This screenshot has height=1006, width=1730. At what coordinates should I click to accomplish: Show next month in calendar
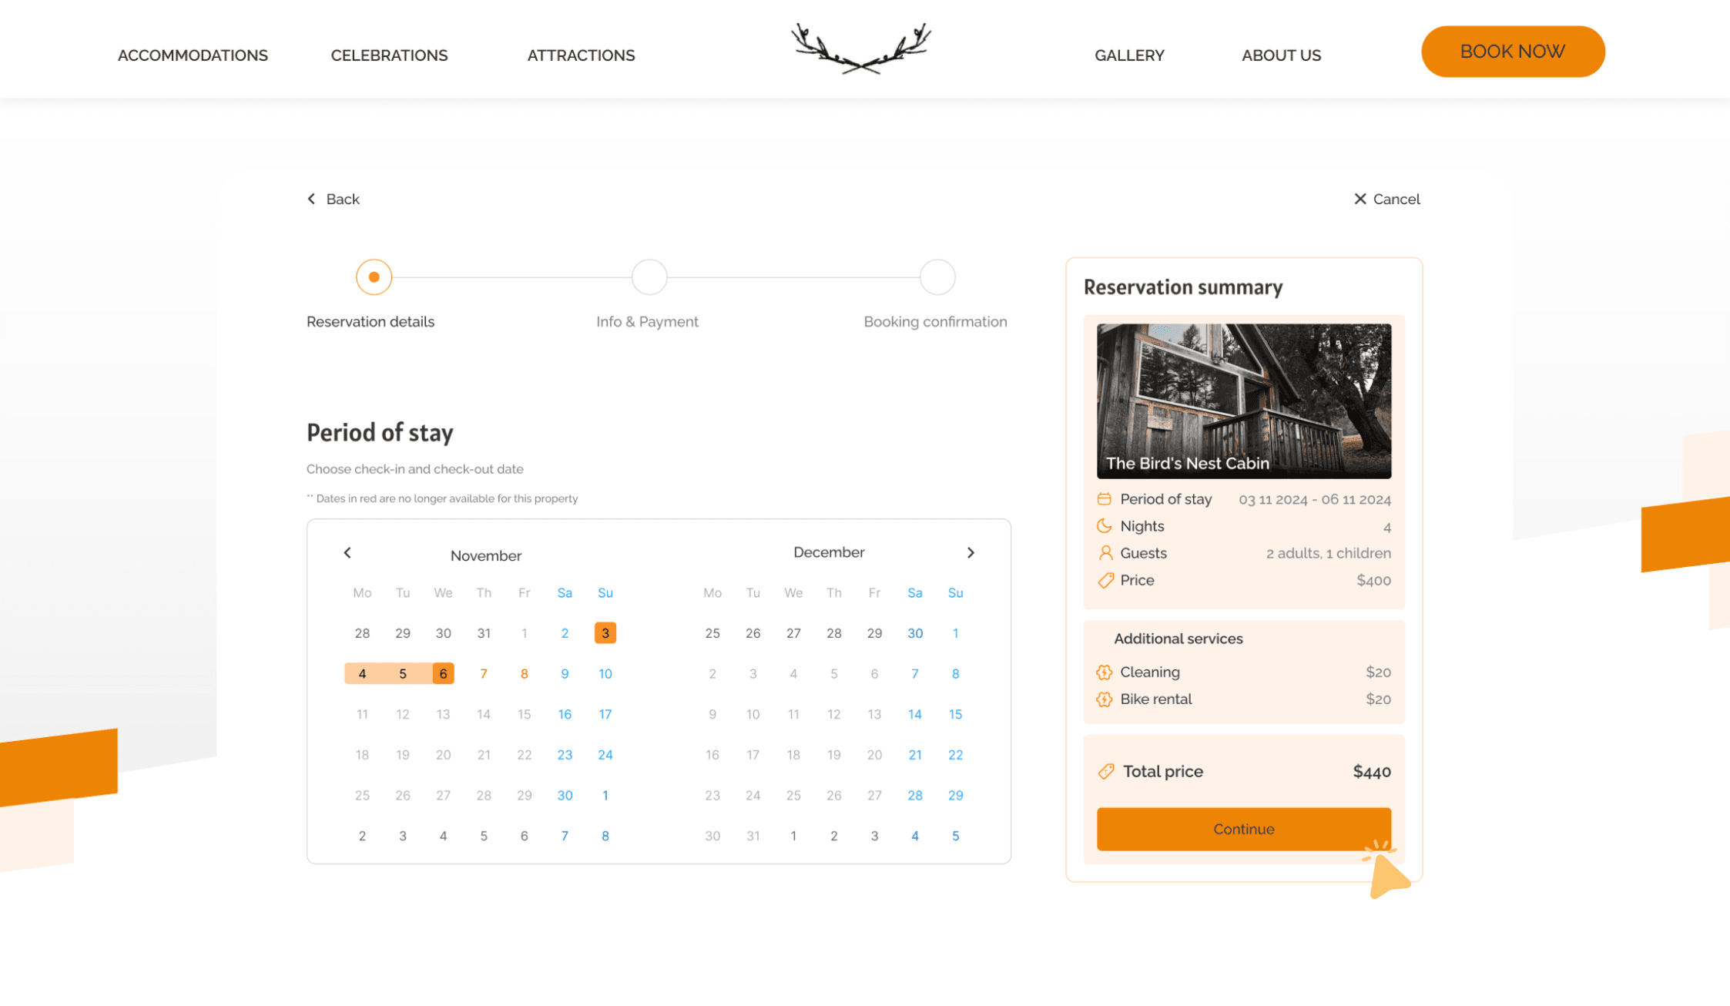tap(971, 552)
